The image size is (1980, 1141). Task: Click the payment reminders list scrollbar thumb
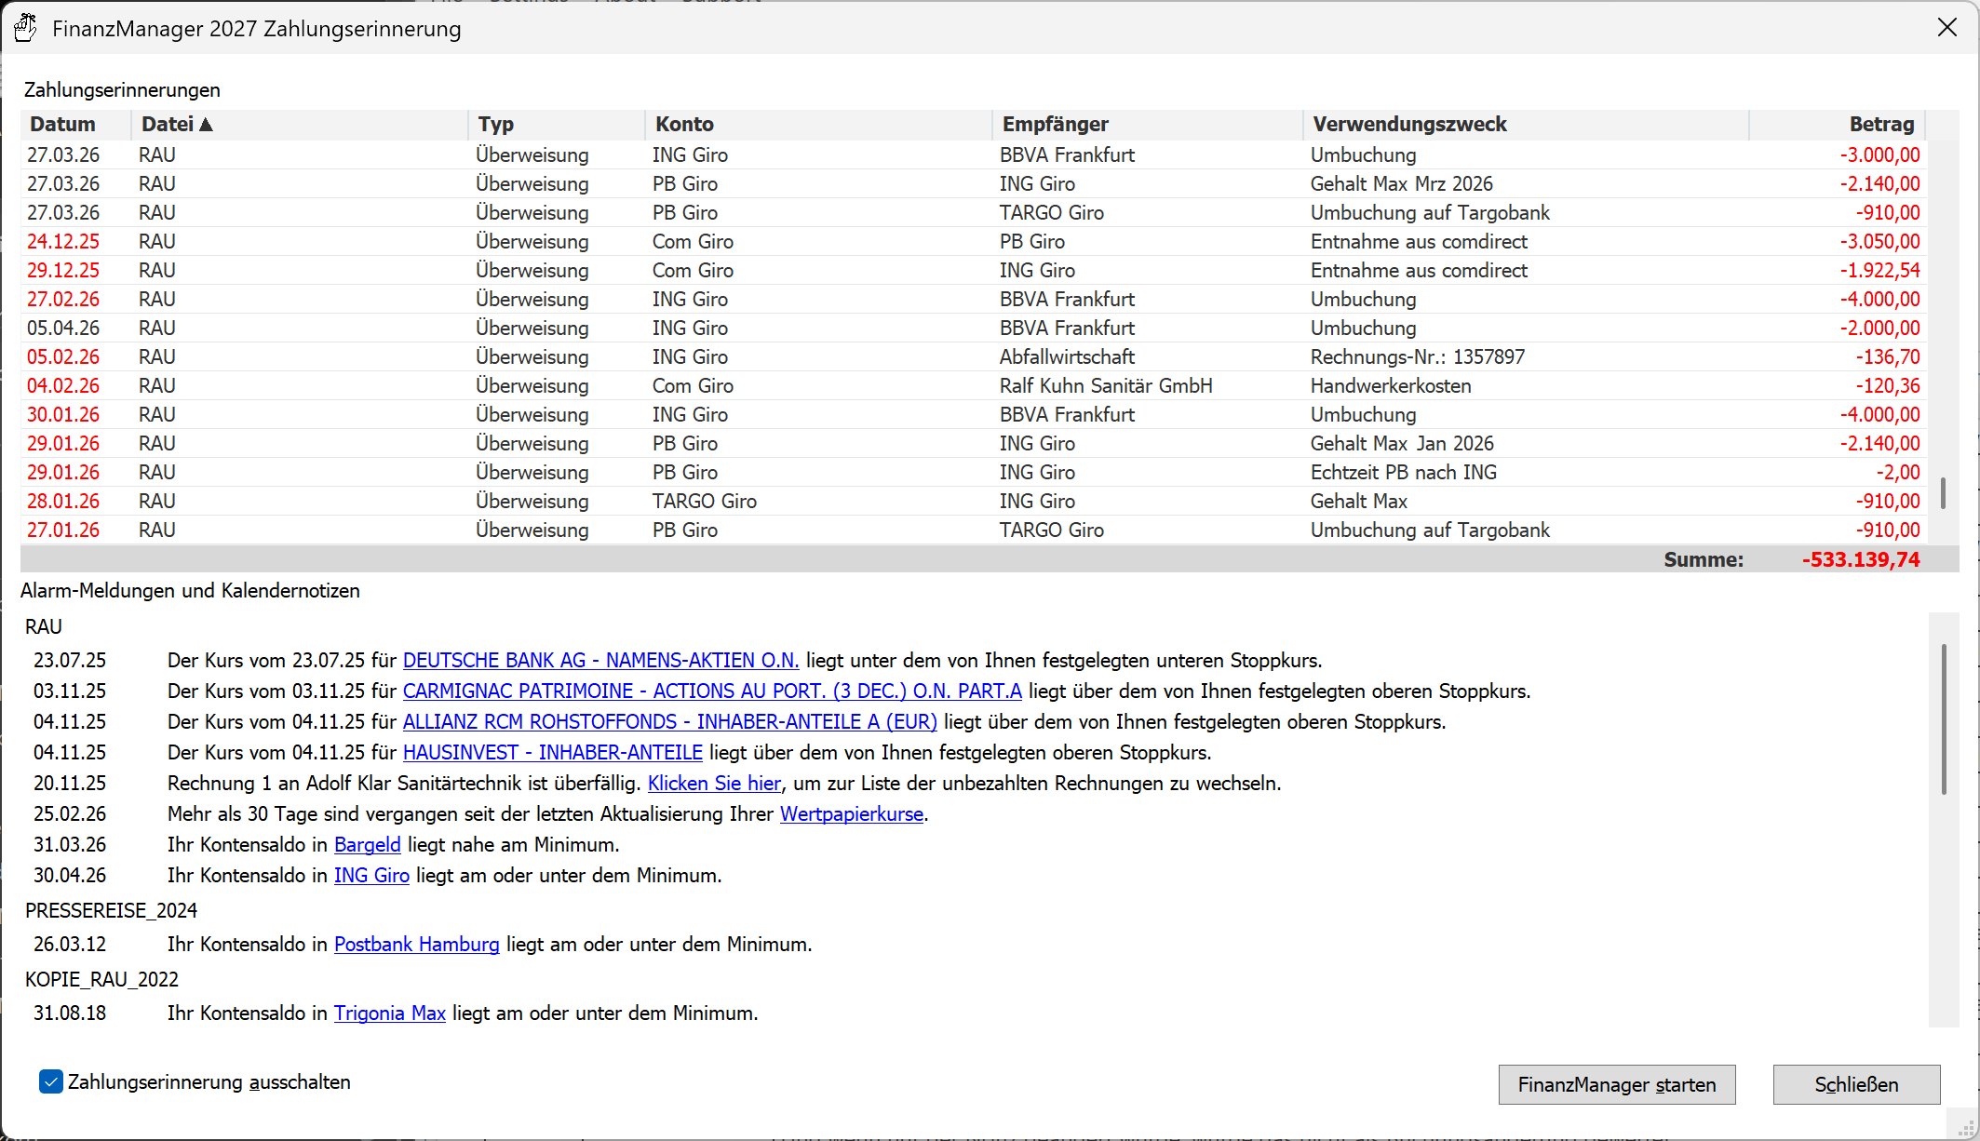coord(1943,493)
